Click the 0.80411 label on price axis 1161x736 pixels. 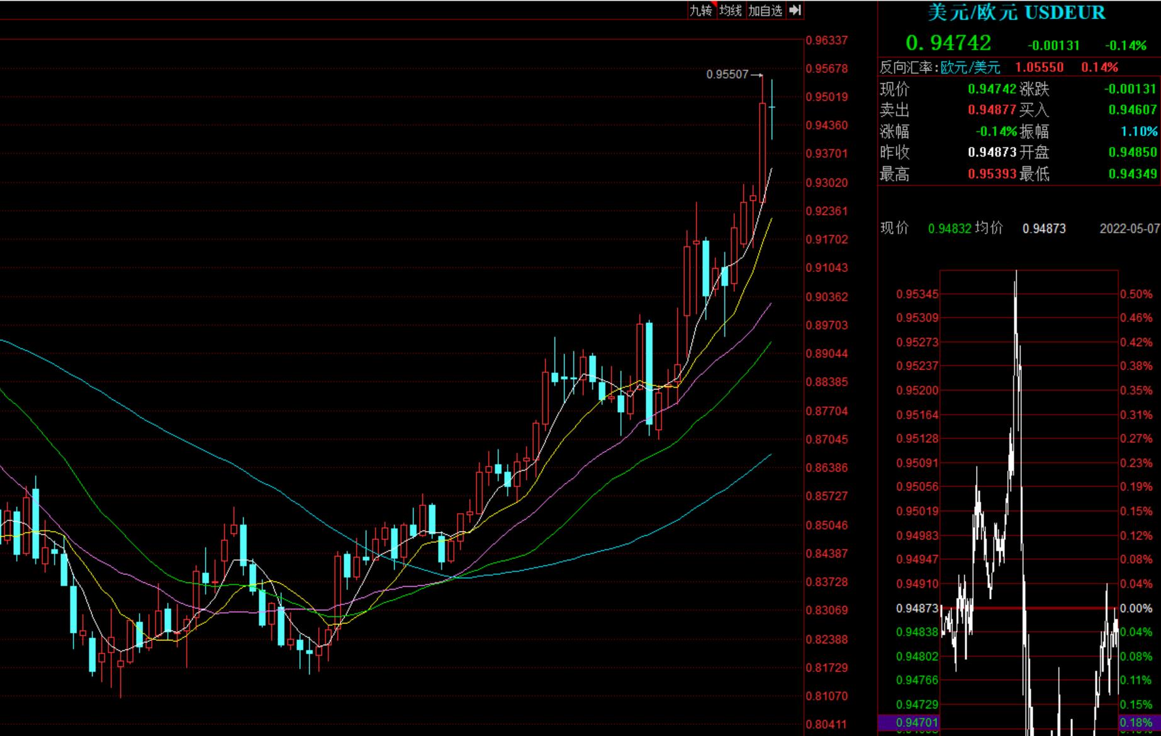click(x=827, y=724)
